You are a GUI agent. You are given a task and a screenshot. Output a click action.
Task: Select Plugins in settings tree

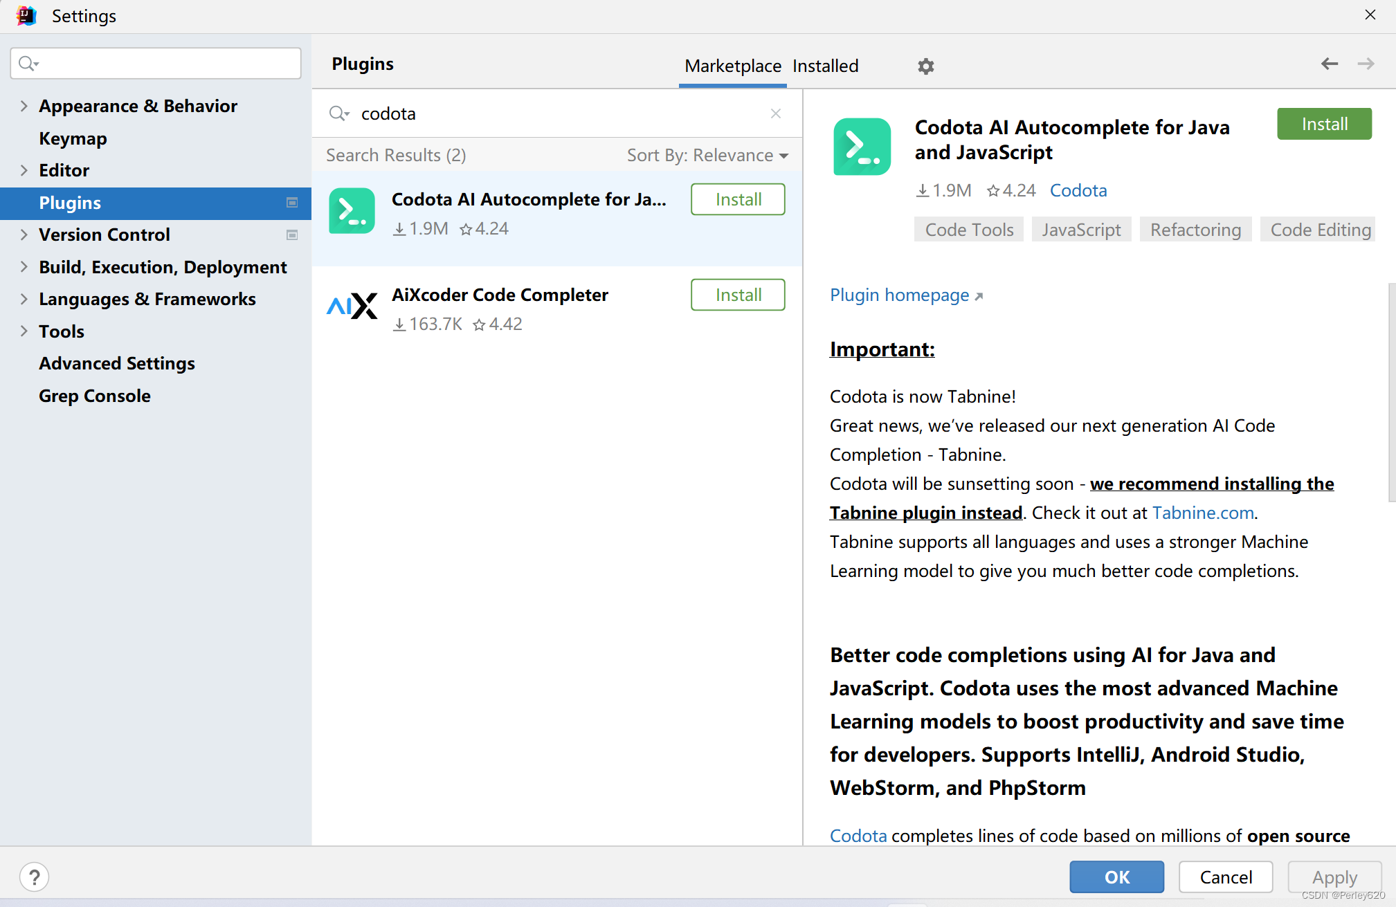point(156,203)
